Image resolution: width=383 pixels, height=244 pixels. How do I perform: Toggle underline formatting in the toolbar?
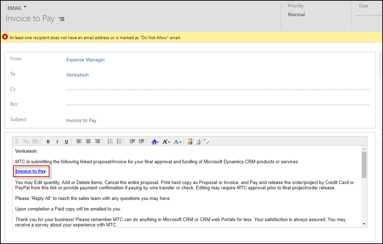(x=66, y=141)
